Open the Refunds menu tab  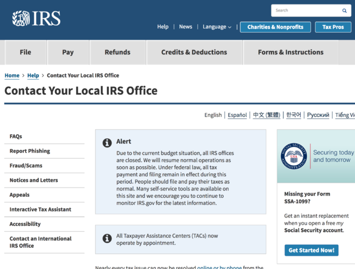[x=117, y=52]
